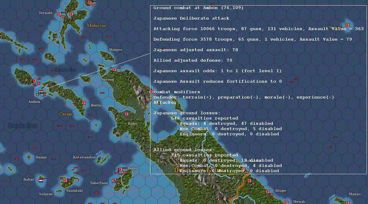Click the Damar island label

(x=41, y=157)
